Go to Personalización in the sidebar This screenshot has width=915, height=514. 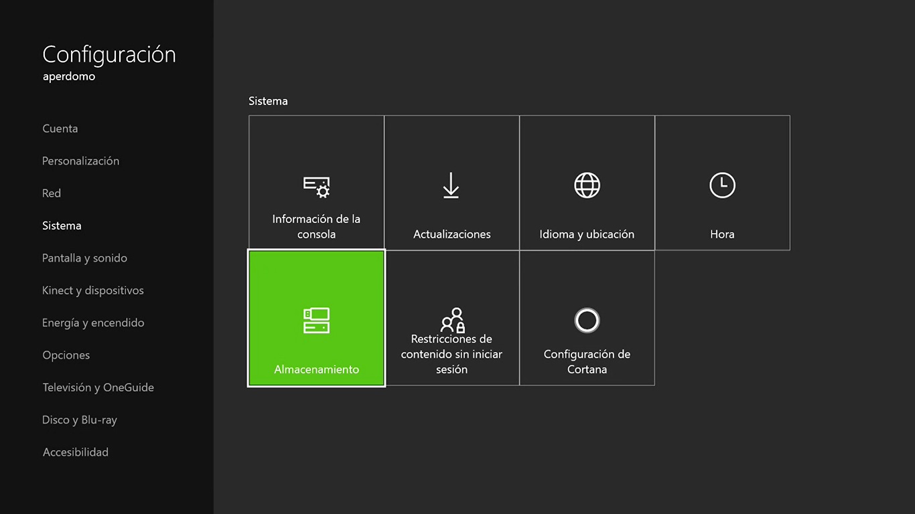pos(80,161)
